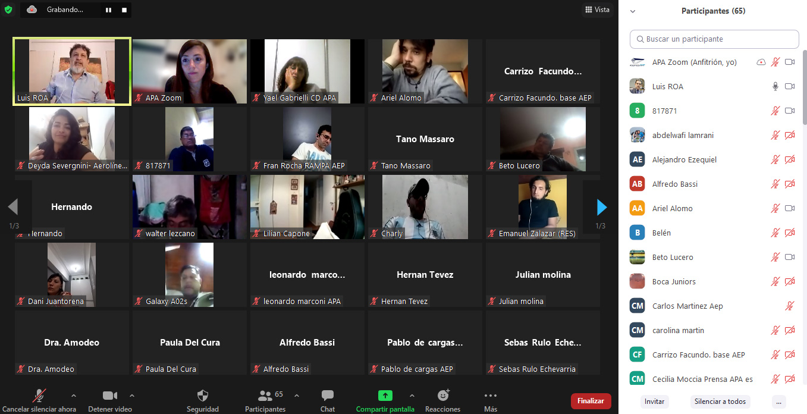Screen dimensions: 807x414
Task: Click the Silenciar a todos button
Action: click(x=720, y=402)
